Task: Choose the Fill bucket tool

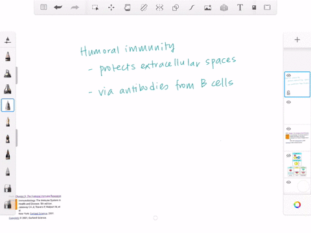Action: tap(127, 8)
